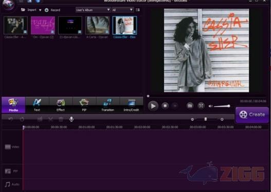Switch to the Media tab
271x192 pixels.
[13, 105]
